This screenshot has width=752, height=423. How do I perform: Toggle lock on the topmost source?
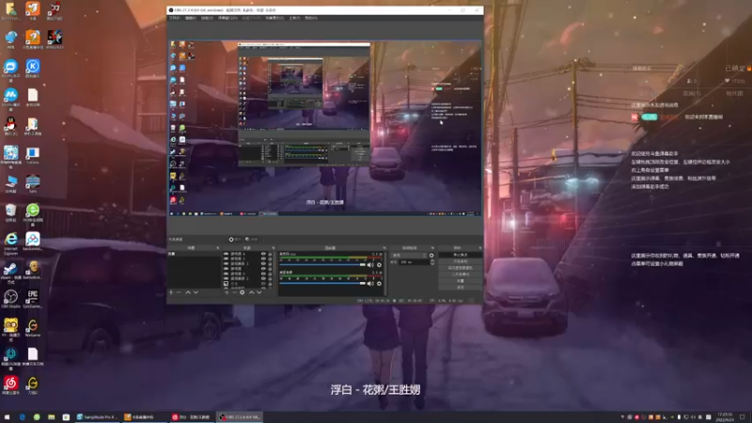(270, 254)
